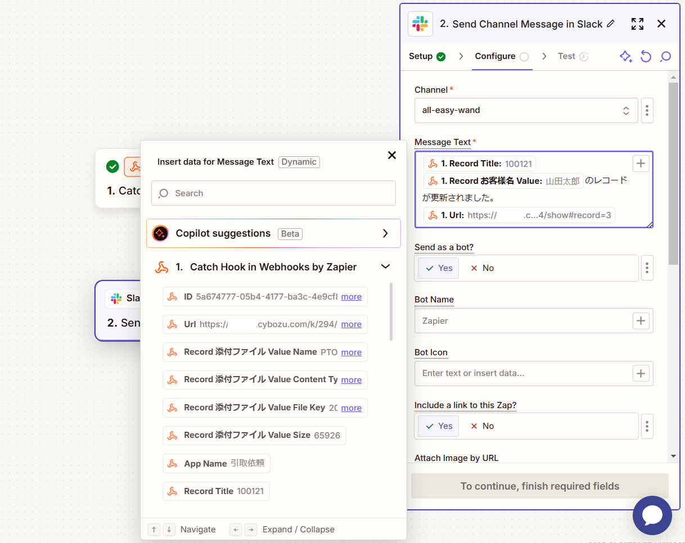Insert Record 添付ファイル Value Size pill
Screen dimensions: 685x543
coord(254,436)
